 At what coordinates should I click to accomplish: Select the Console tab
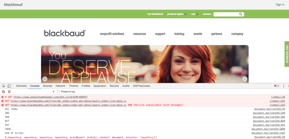35,86
